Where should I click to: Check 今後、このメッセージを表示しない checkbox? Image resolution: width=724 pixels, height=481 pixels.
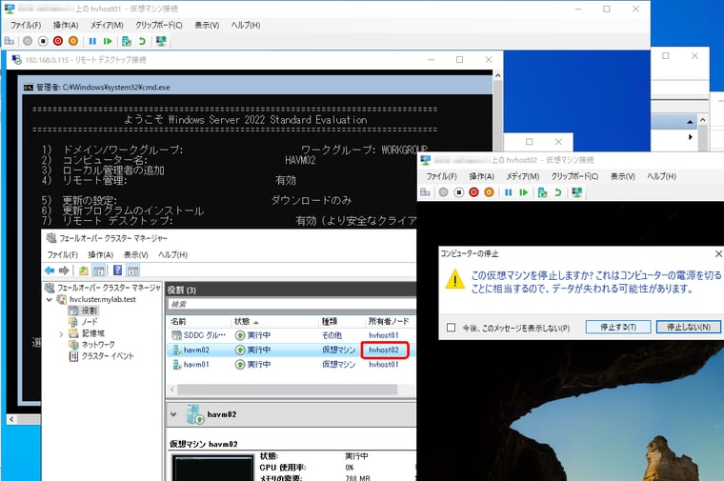452,328
